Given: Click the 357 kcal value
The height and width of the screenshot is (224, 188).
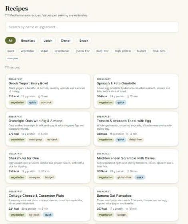Looking at the screenshot, I should pyautogui.click(x=102, y=209).
